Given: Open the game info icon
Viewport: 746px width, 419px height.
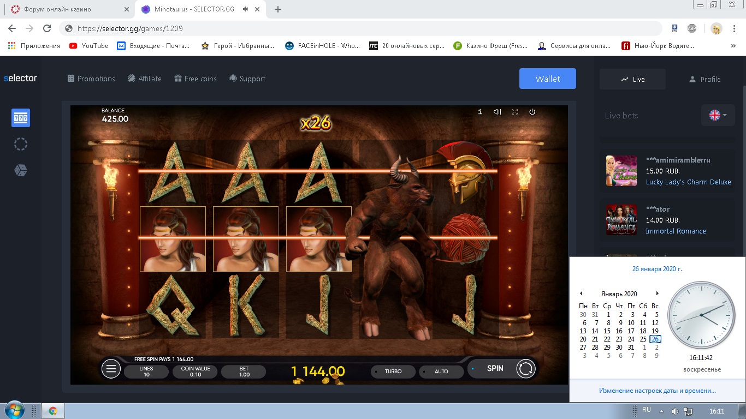Looking at the screenshot, I should pos(480,112).
